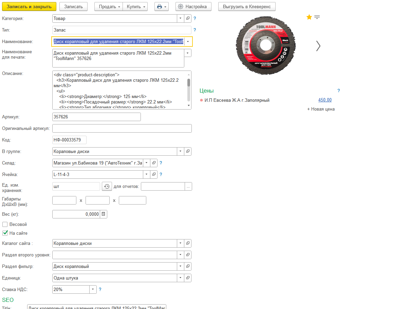Show next product image with right chevron
The image size is (408, 309).
318,46
